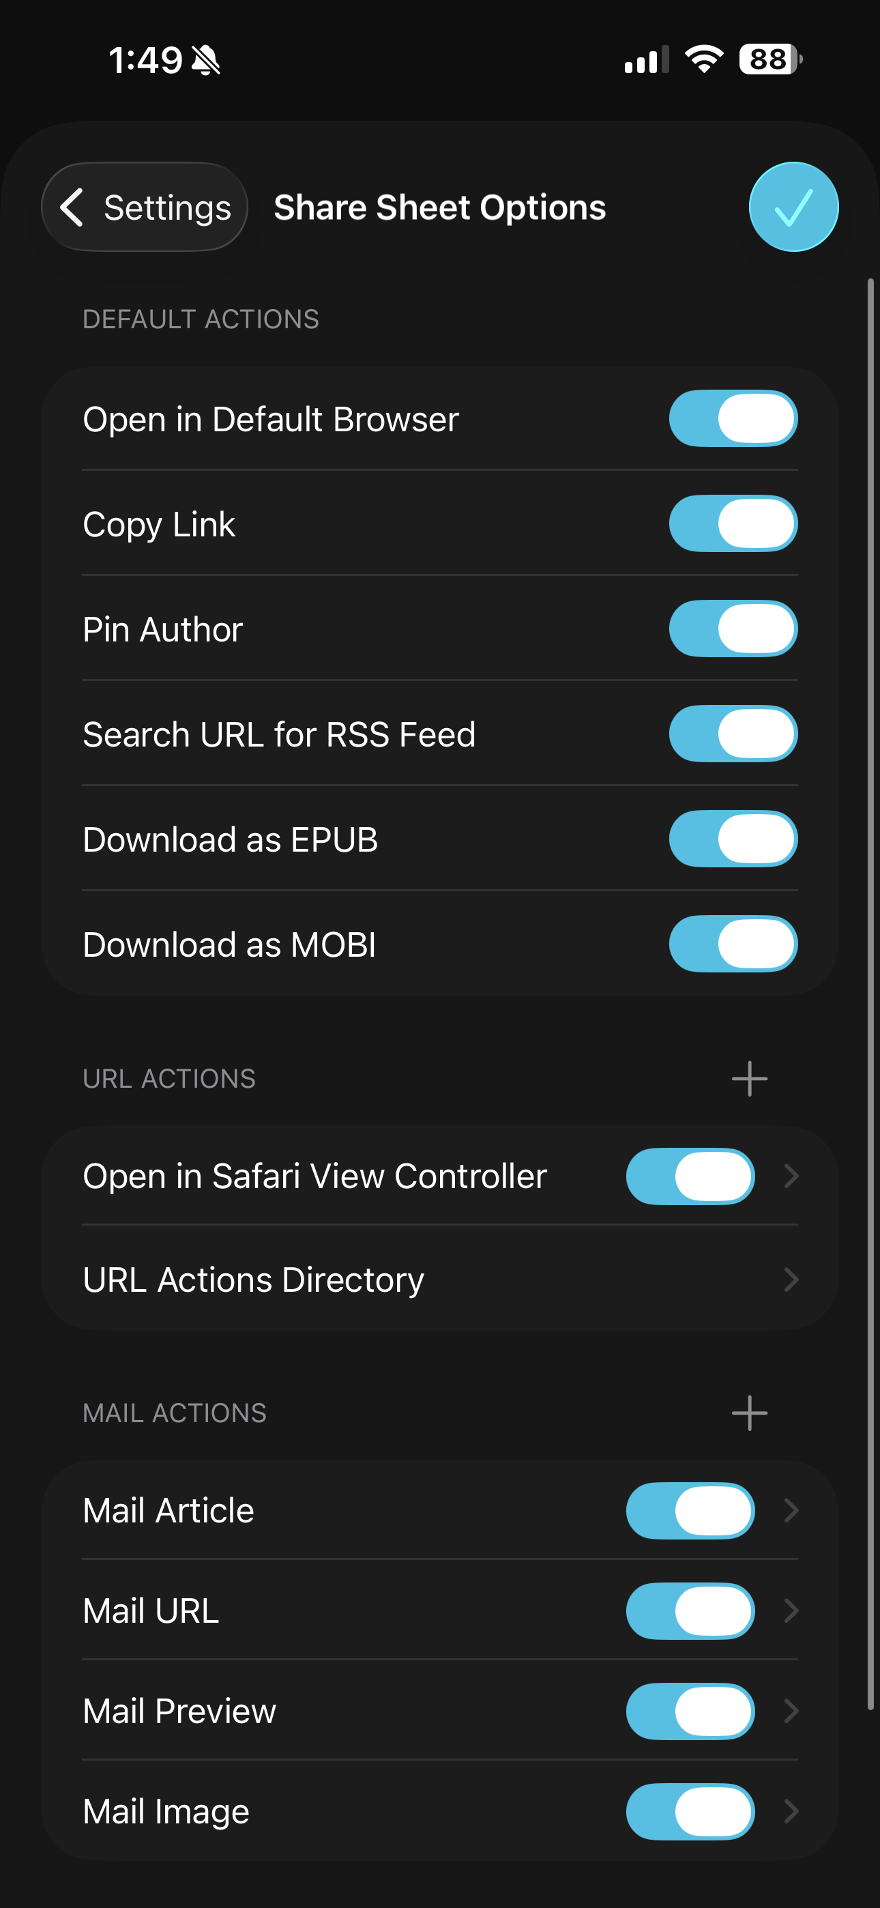The width and height of the screenshot is (880, 1908).
Task: Tap the cellular signal bars icon
Action: point(646,60)
